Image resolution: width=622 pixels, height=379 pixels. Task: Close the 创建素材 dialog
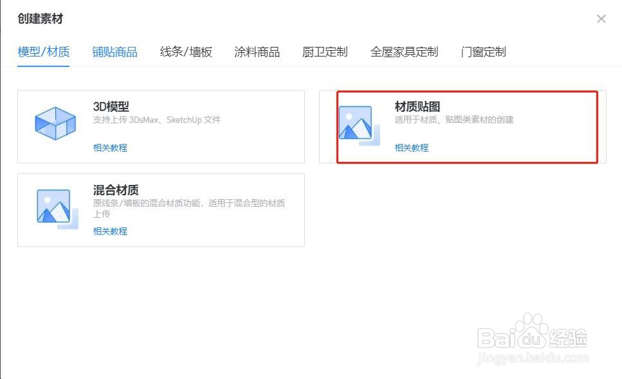601,19
